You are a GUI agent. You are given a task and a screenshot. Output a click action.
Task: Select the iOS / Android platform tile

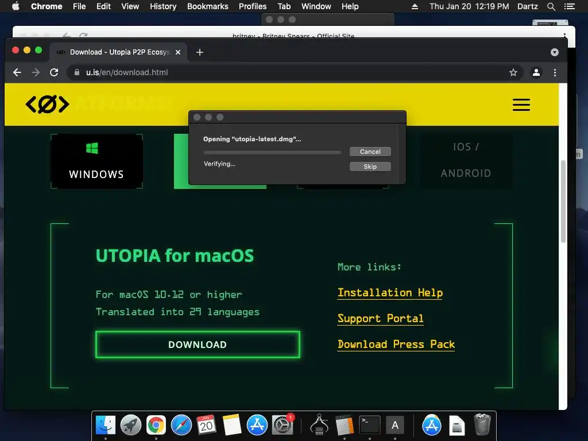[x=466, y=160]
